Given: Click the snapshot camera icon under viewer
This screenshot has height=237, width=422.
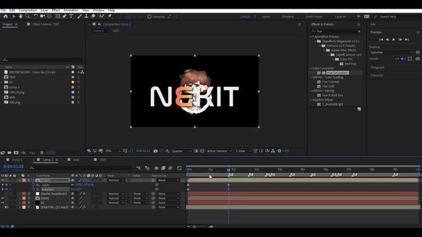Looking at the screenshot, I should [x=156, y=151].
